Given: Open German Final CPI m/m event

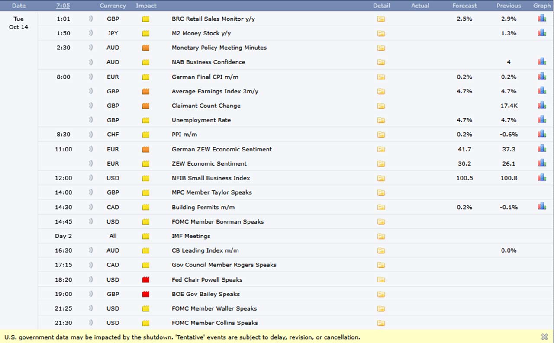Looking at the screenshot, I should click(x=205, y=77).
